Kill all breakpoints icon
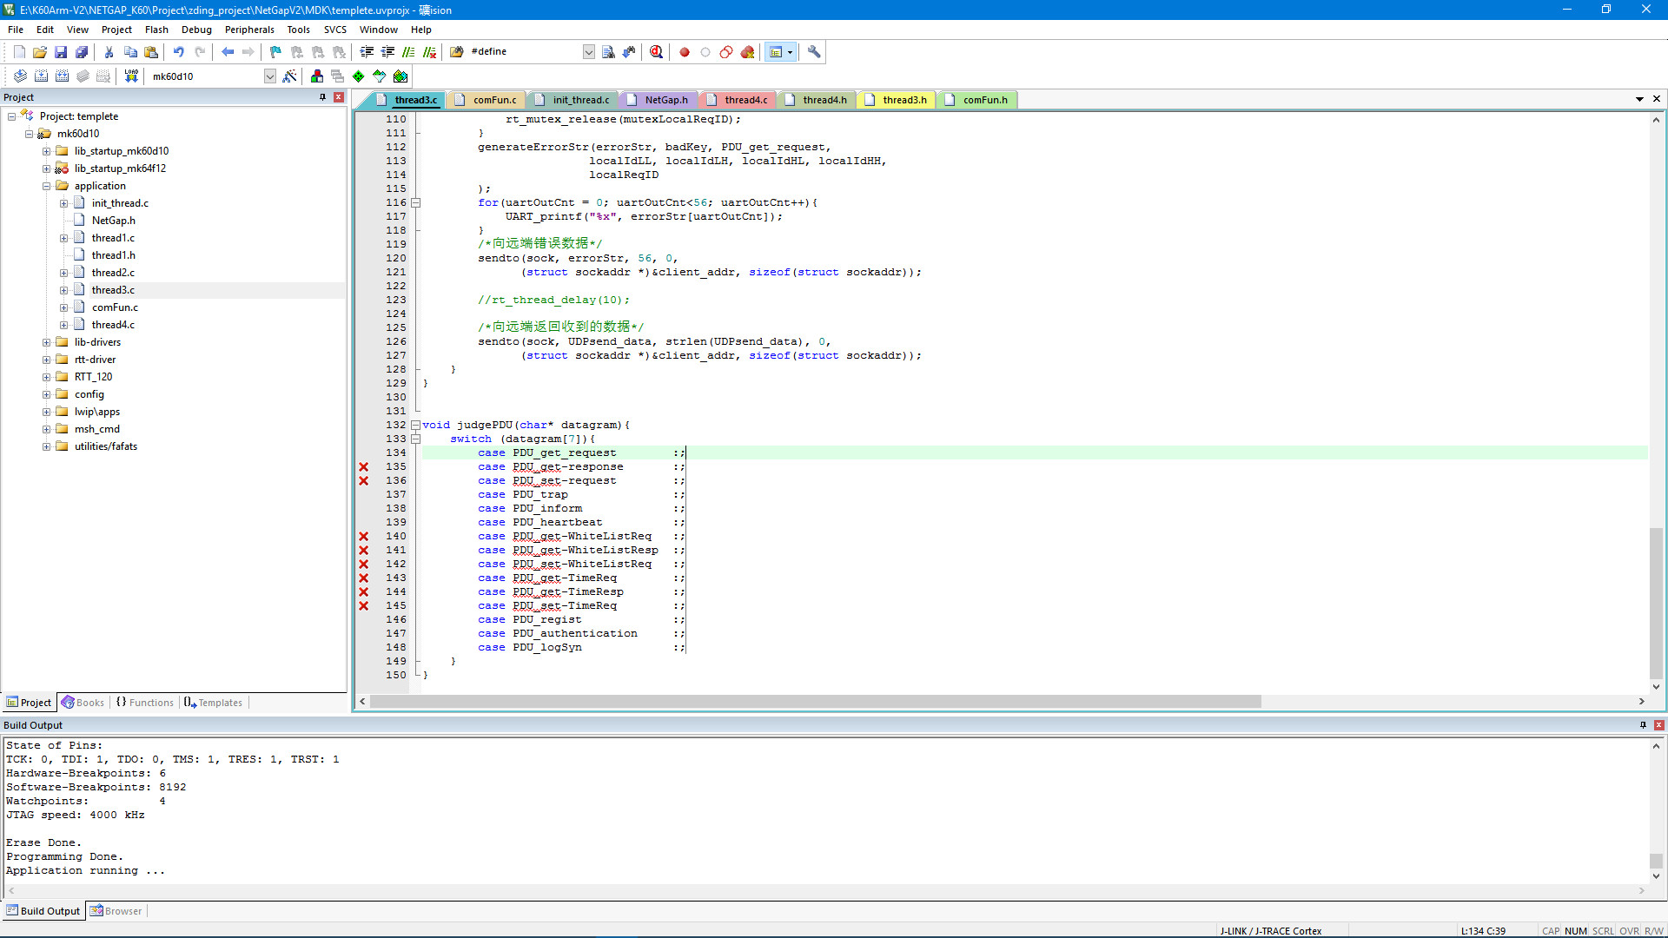This screenshot has width=1668, height=938. click(x=747, y=52)
